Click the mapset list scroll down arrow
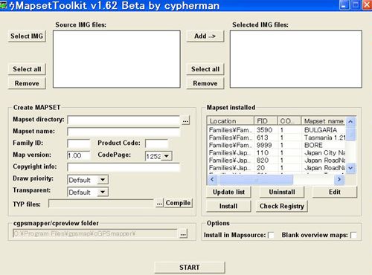This screenshot has width=372, height=275. tap(350, 168)
